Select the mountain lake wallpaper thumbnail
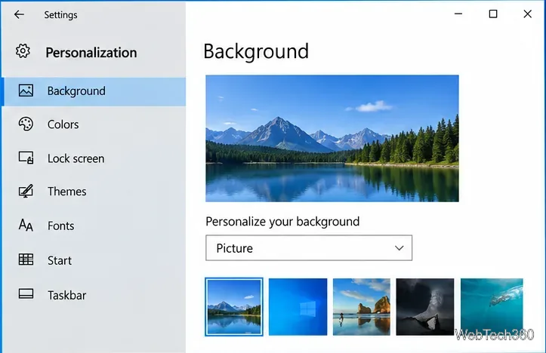The image size is (546, 353). [234, 307]
